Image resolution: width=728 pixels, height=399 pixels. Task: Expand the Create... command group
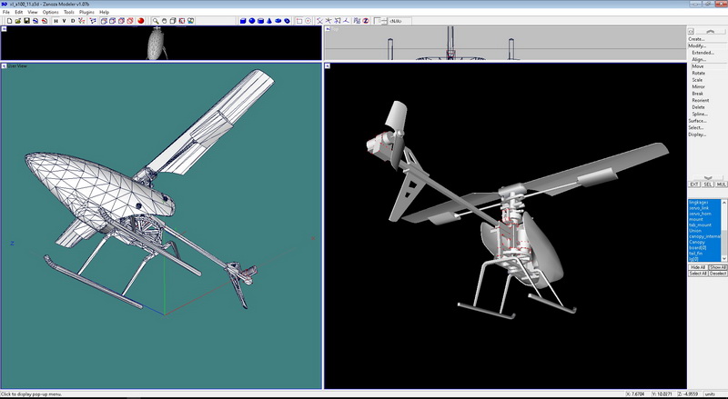click(x=697, y=39)
